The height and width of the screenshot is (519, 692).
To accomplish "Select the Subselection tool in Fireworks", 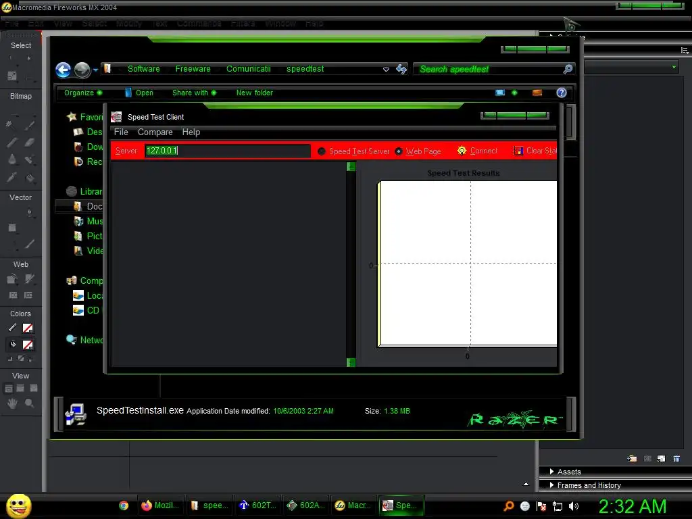I will [28, 58].
